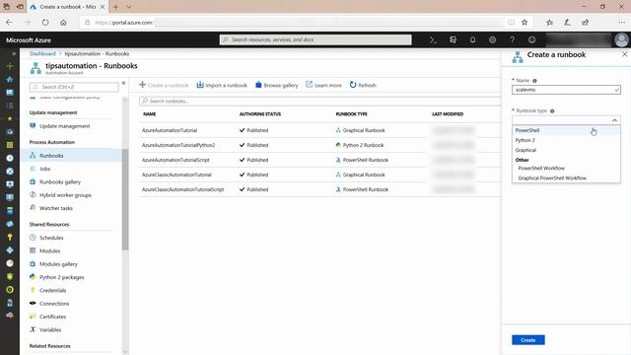Open the Directory and subscription filter icon
631x355 pixels.
point(453,39)
